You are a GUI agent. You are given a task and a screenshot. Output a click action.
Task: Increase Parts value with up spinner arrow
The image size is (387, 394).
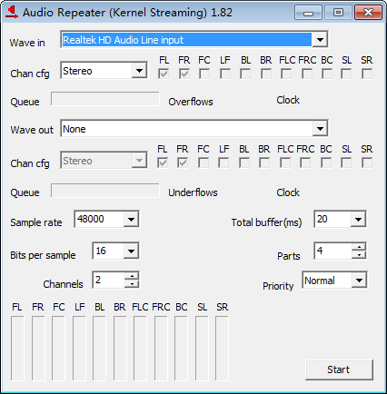[359, 247]
